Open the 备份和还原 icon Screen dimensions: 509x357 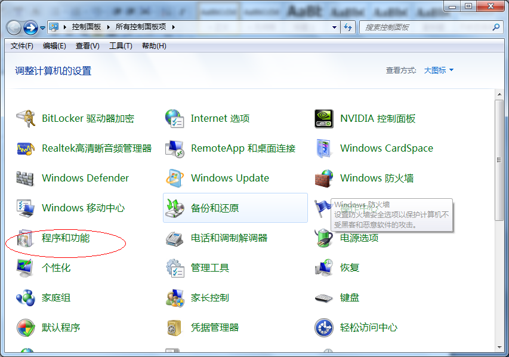[x=174, y=208]
